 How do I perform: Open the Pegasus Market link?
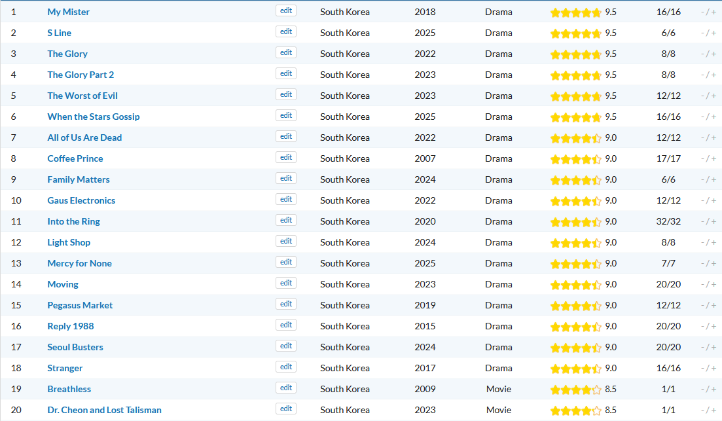pos(80,305)
